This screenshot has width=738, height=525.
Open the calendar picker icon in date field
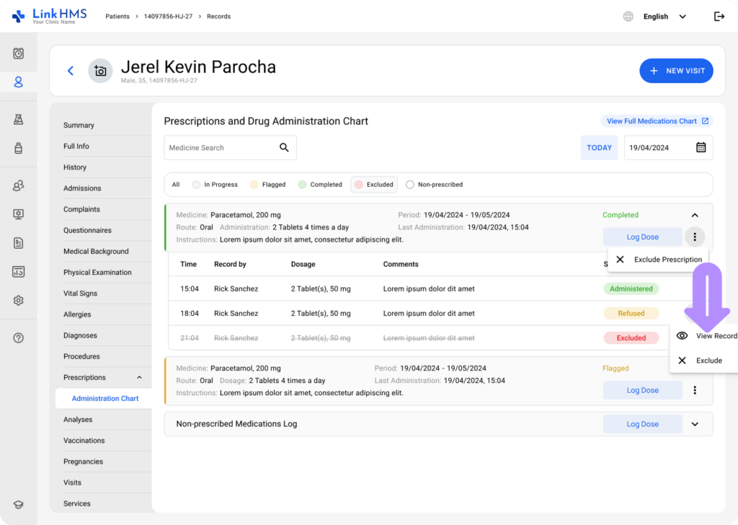point(701,148)
